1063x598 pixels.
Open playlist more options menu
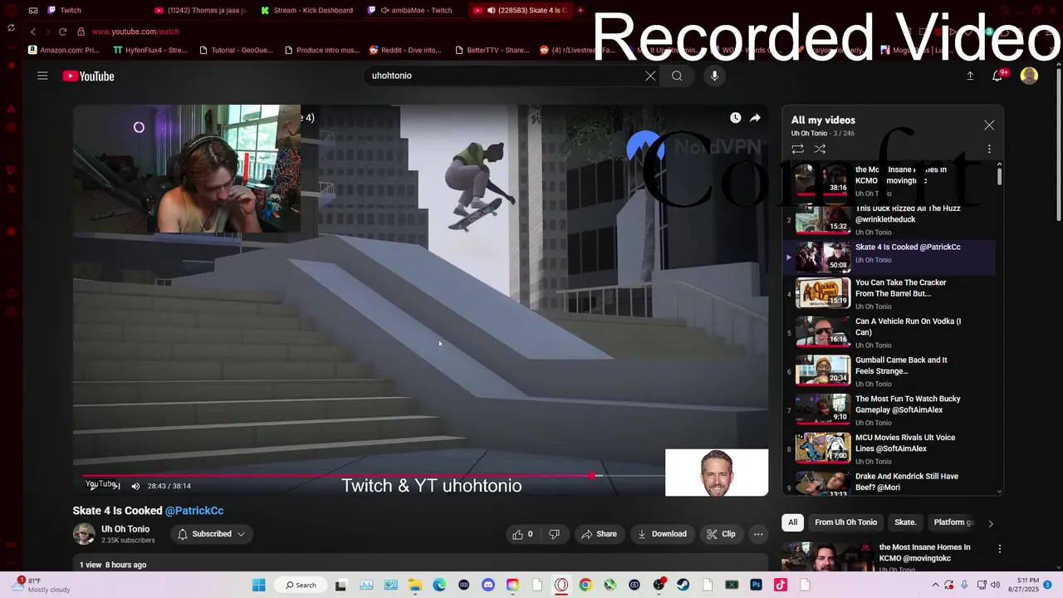point(989,149)
